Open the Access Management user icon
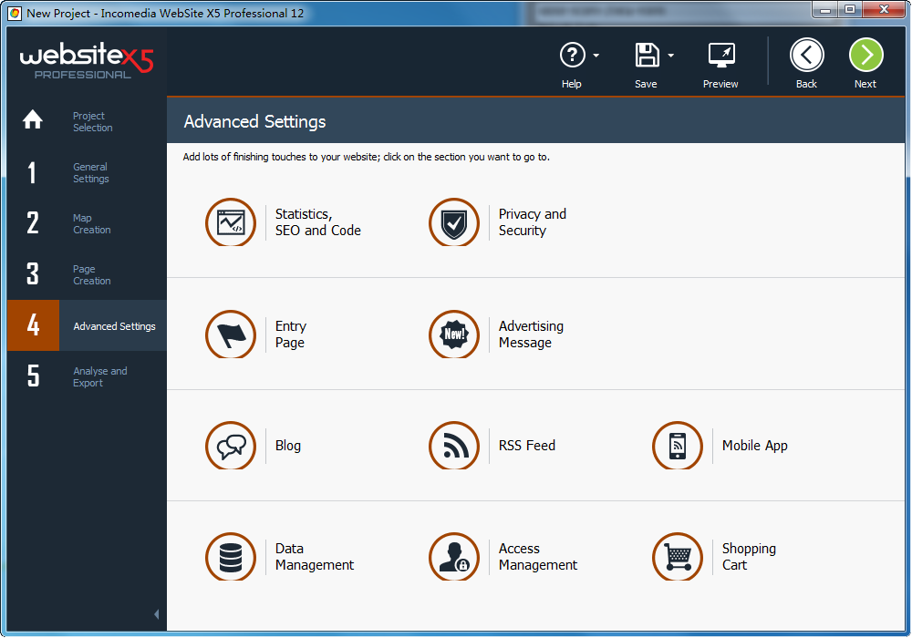The height and width of the screenshot is (638, 912). click(454, 557)
